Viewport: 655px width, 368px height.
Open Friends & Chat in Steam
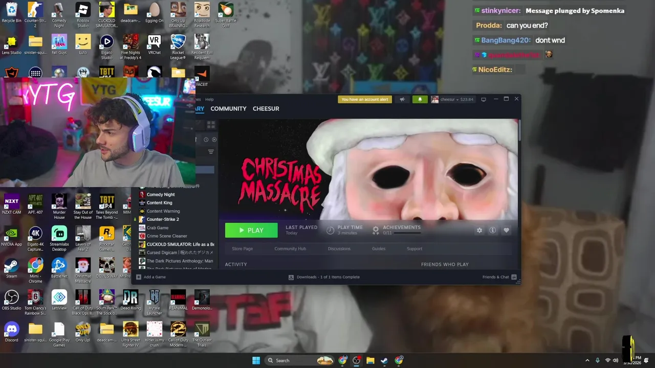[x=499, y=277]
